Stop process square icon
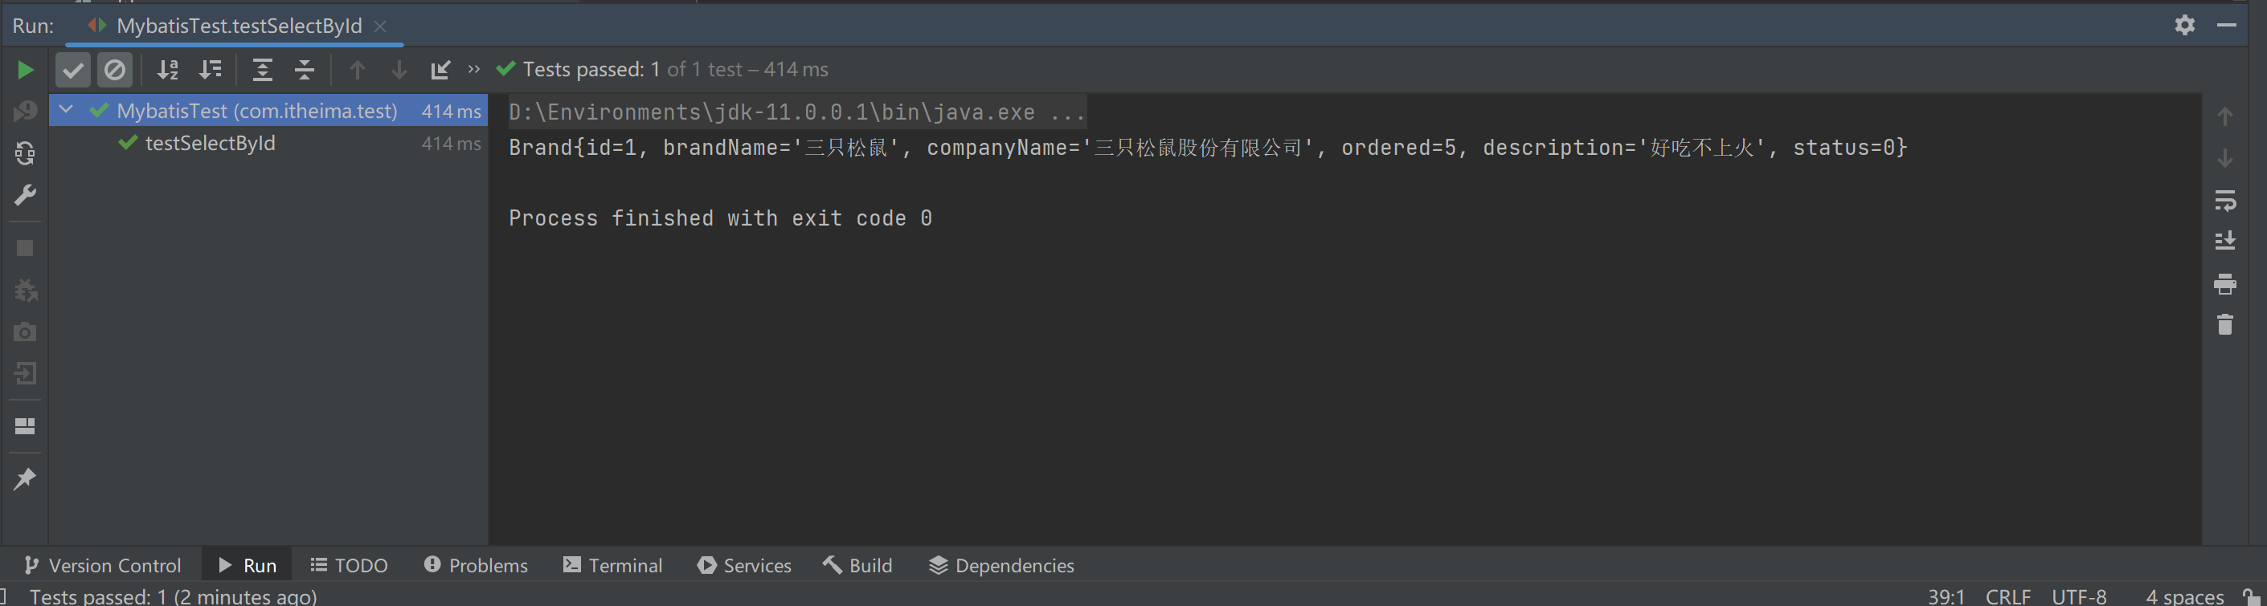This screenshot has width=2267, height=606. click(x=25, y=249)
